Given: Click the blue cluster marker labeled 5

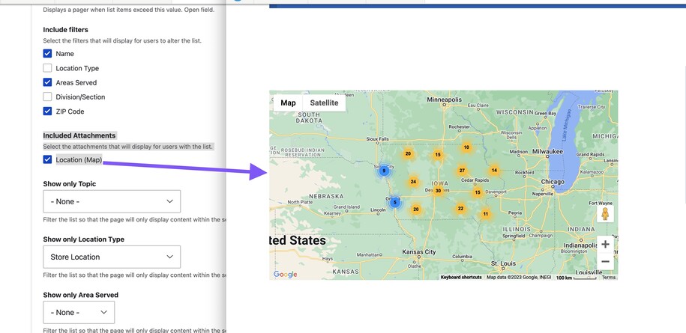Looking at the screenshot, I should click(x=394, y=202).
